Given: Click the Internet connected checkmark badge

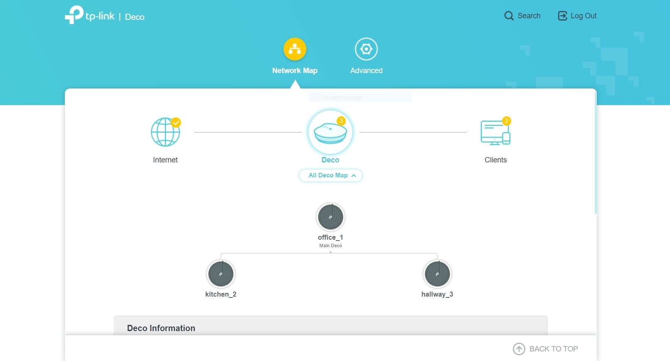Looking at the screenshot, I should pos(176,123).
